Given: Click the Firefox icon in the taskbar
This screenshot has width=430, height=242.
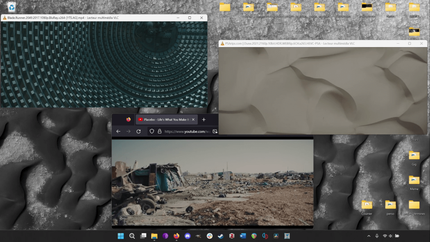Looking at the screenshot, I should pos(176,236).
